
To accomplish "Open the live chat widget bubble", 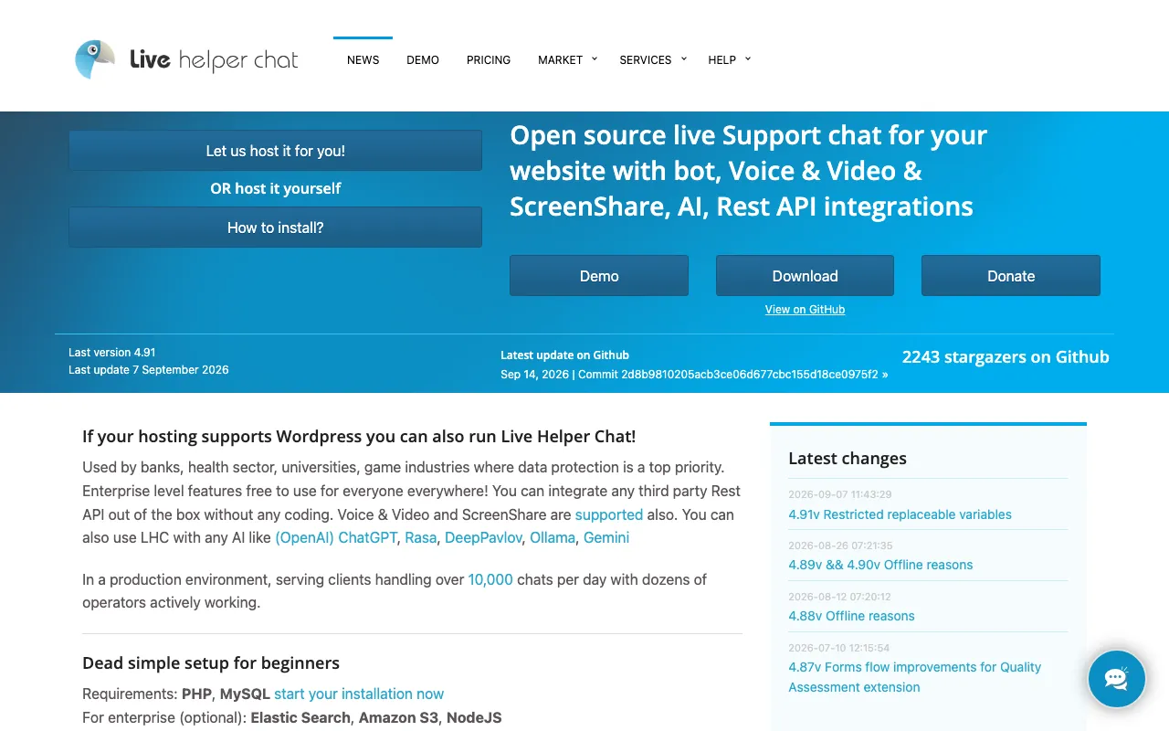I will tap(1116, 679).
